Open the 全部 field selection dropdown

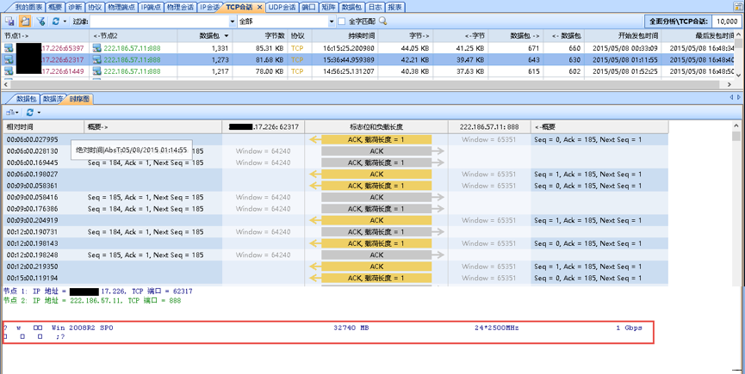click(x=330, y=21)
